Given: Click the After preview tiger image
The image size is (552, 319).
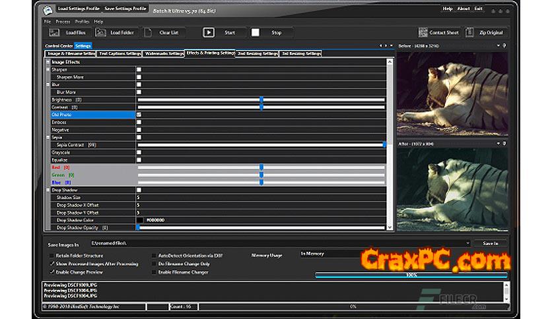Looking at the screenshot, I should tap(452, 188).
